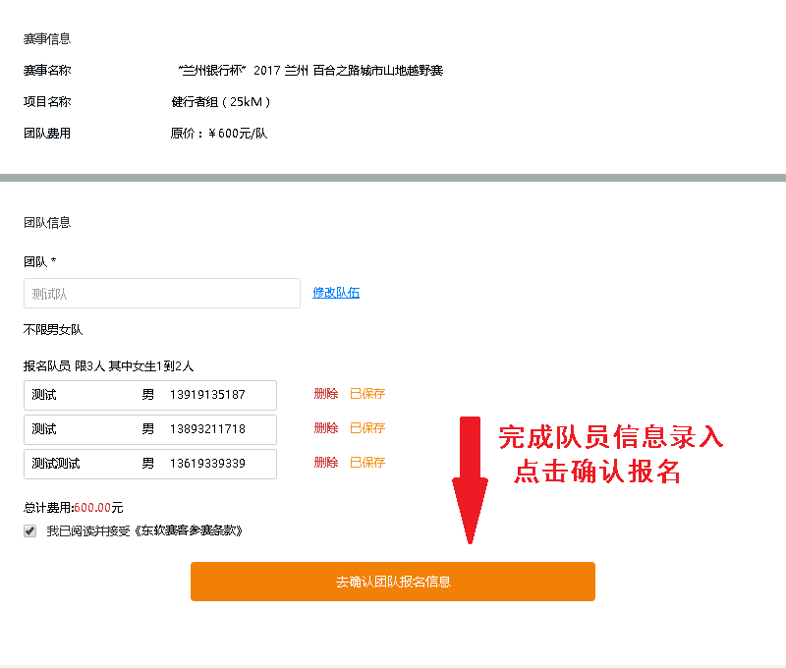This screenshot has width=786, height=668.
Task: Delete the member named 测试测试
Action: tap(325, 463)
